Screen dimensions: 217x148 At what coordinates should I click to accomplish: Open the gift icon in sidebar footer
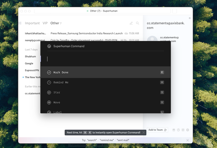(x=174, y=130)
